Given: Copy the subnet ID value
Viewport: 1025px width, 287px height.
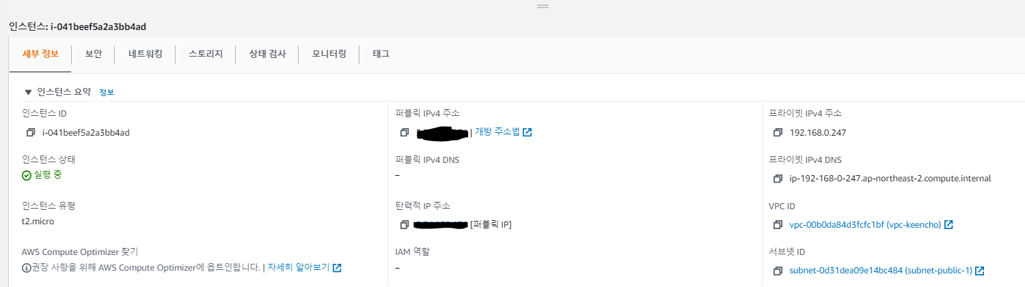Looking at the screenshot, I should click(778, 271).
